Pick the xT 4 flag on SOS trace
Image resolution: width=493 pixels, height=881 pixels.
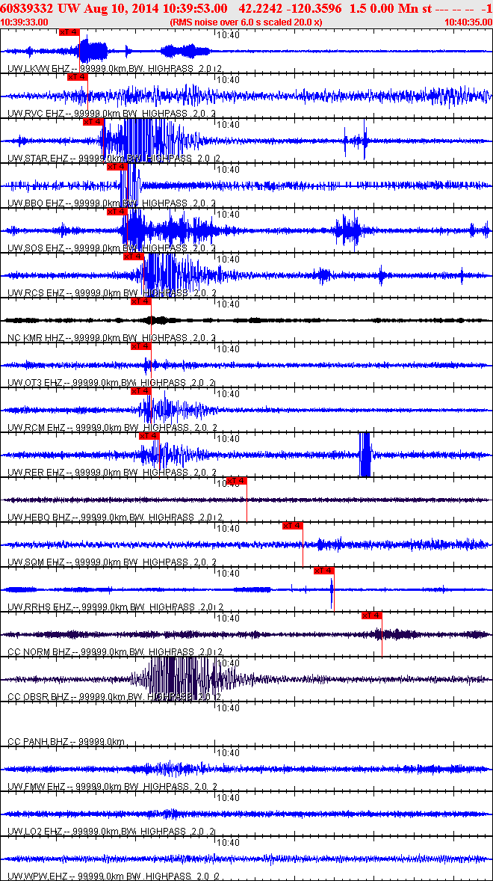click(x=117, y=212)
